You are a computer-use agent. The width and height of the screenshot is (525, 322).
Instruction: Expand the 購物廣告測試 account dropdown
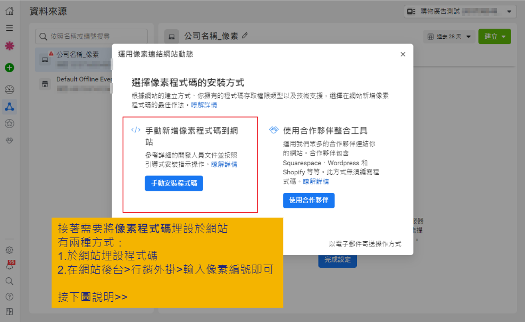pyautogui.click(x=461, y=11)
